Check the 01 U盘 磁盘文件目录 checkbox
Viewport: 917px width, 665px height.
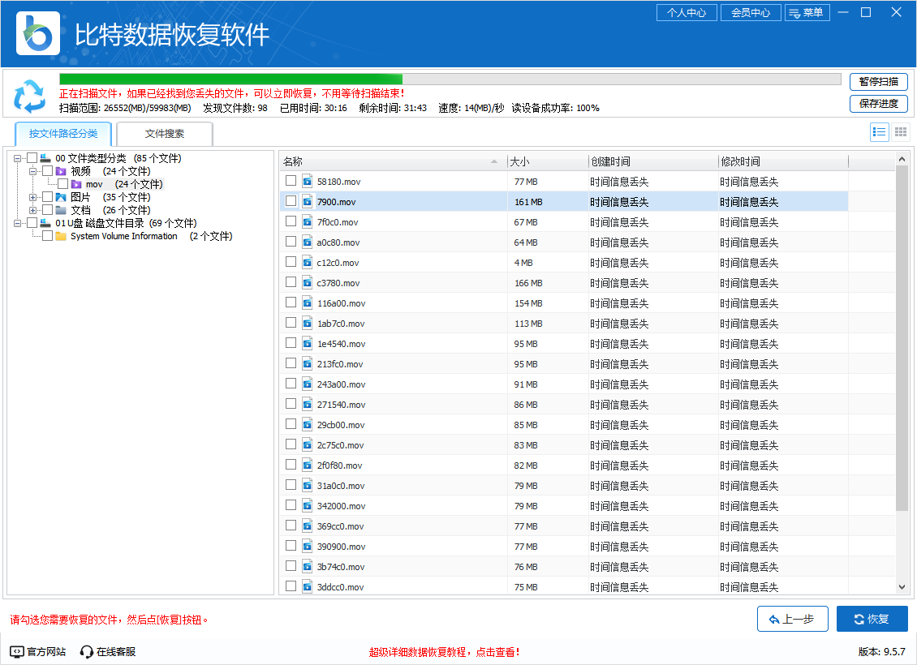[32, 223]
